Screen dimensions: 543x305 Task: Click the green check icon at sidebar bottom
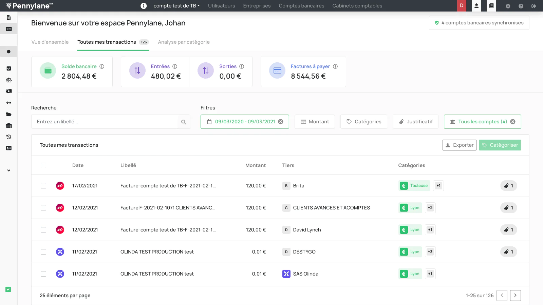[x=8, y=289]
